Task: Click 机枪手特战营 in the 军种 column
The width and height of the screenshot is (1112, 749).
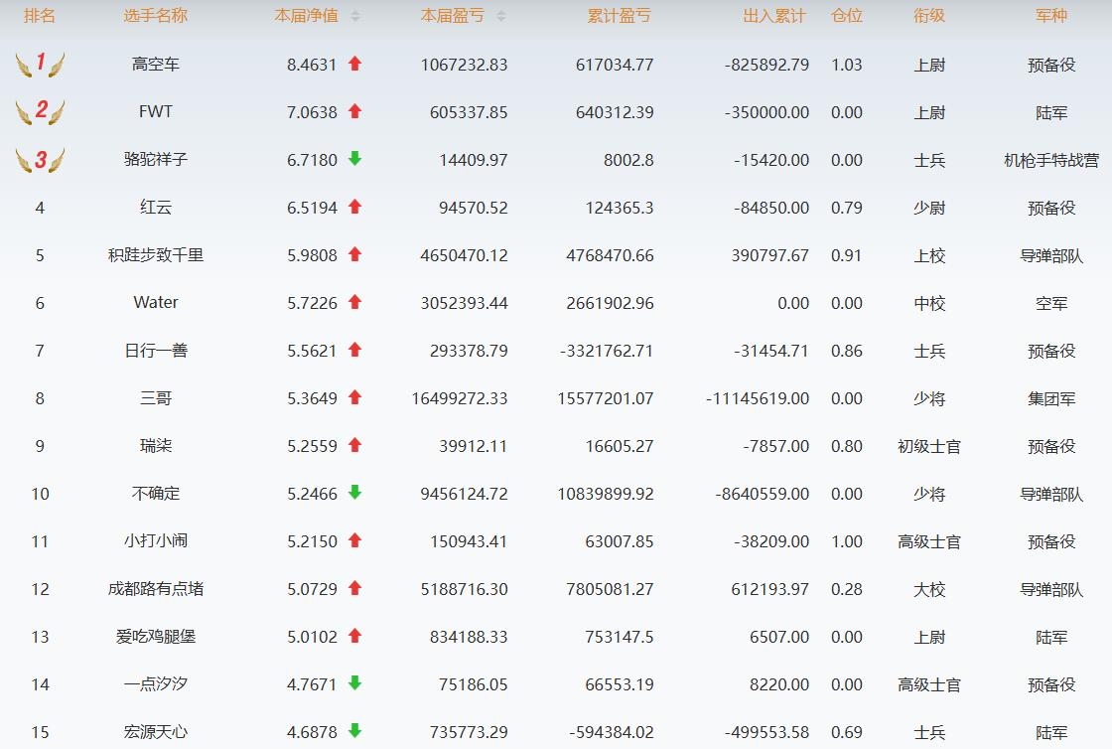Action: pyautogui.click(x=1051, y=160)
